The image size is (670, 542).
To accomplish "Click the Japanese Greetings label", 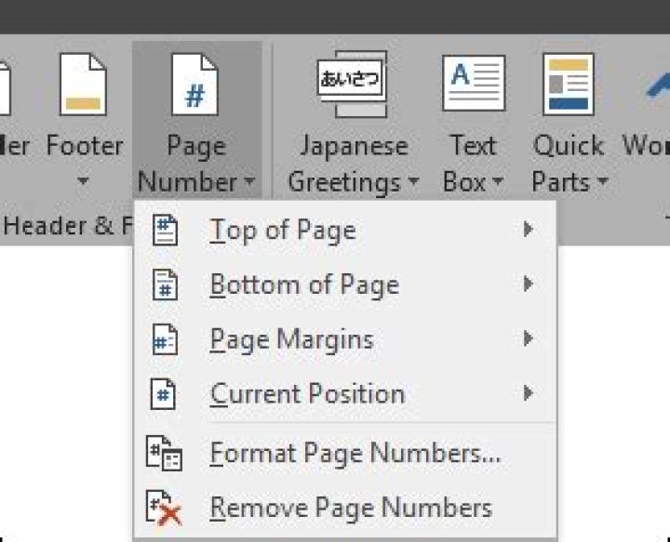I will pyautogui.click(x=353, y=165).
